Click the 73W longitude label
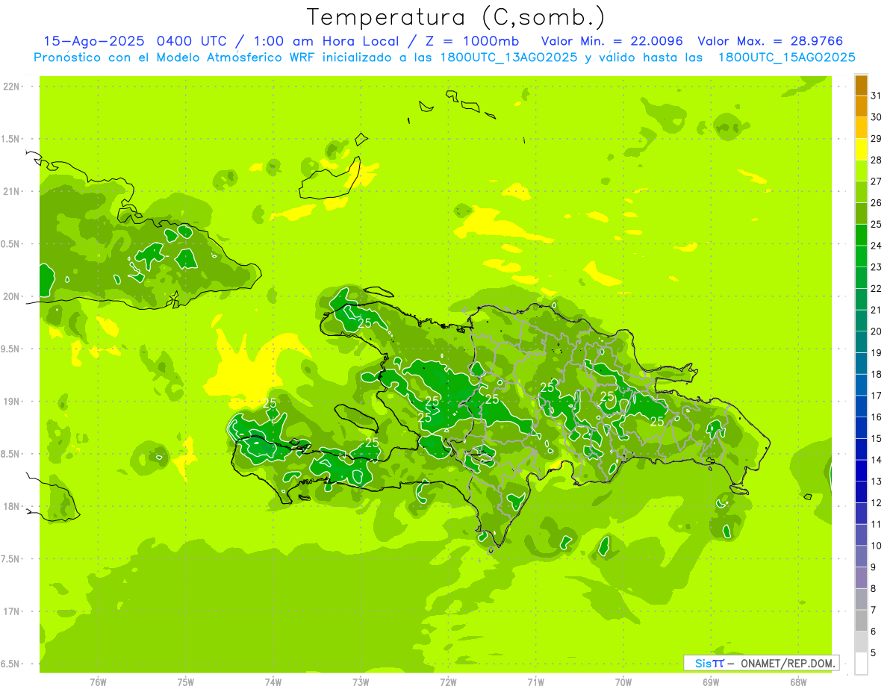 point(361,682)
